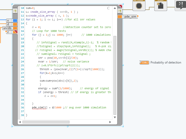Select the pde_sim output terminal label
The image size is (186, 139).
click(130, 17)
